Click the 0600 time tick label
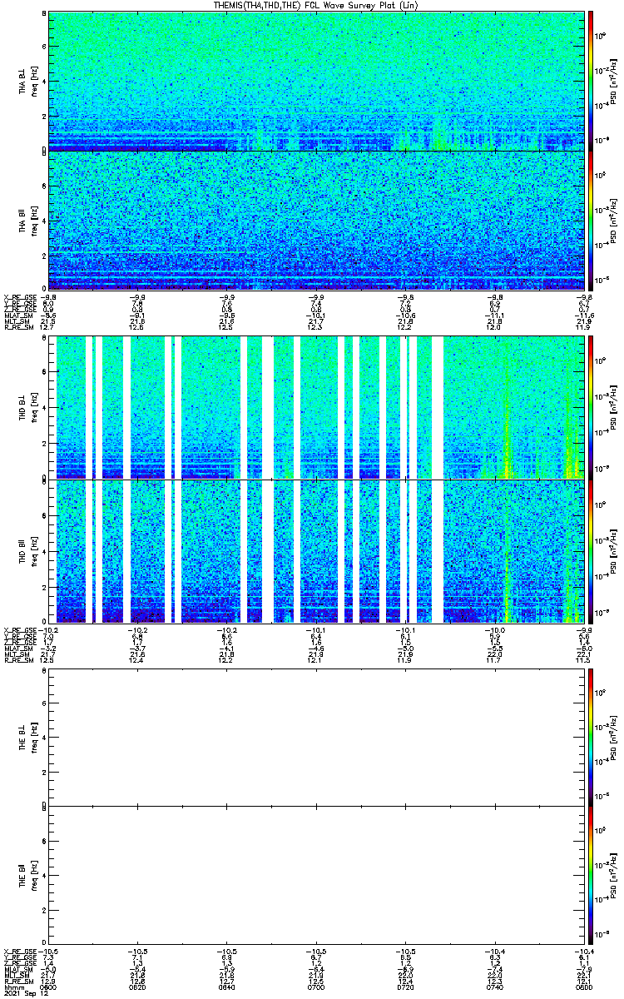 48,987
